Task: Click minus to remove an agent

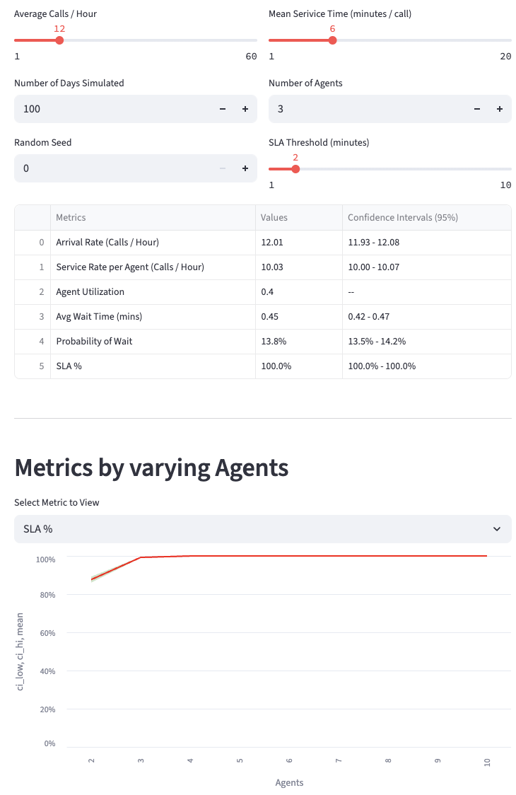Action: tap(477, 109)
